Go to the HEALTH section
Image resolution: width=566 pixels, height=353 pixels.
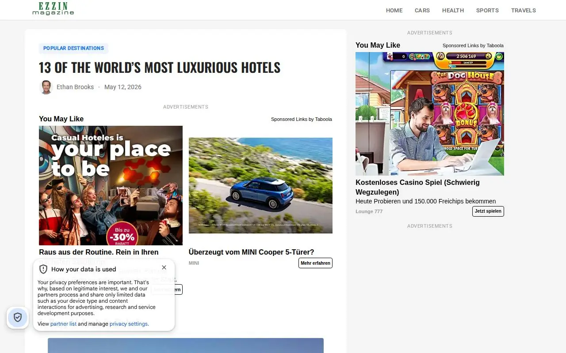[453, 10]
